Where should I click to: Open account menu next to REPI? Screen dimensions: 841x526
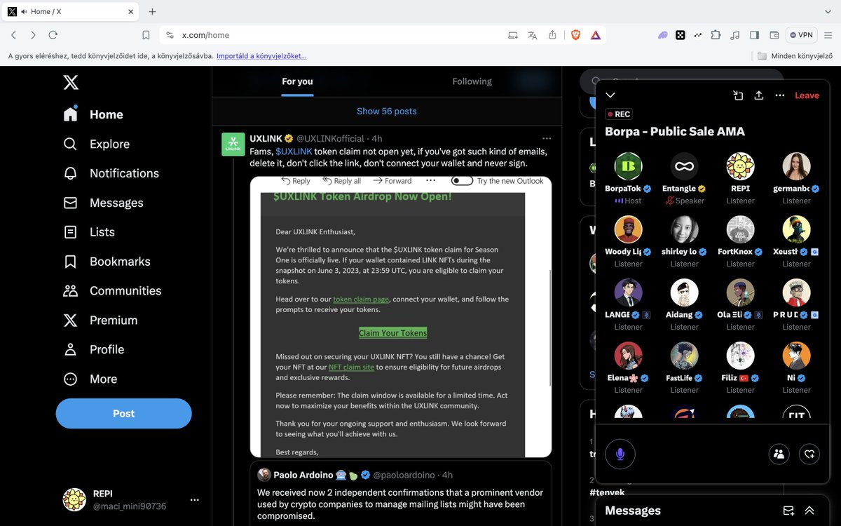[195, 500]
